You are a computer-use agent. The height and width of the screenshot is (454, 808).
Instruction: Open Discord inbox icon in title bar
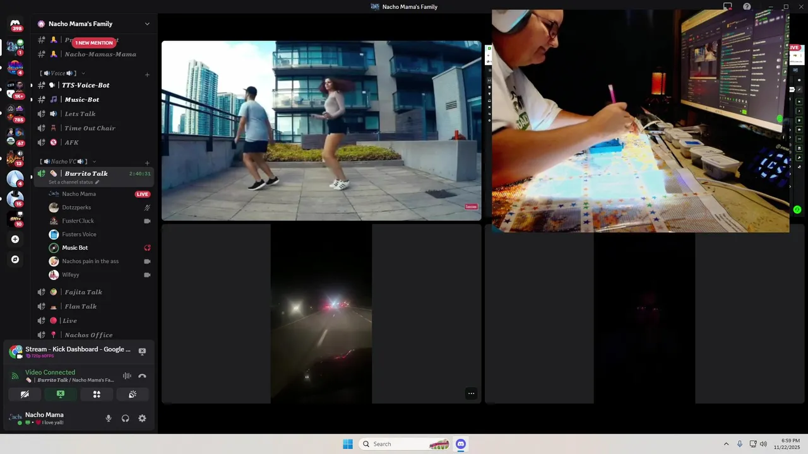[727, 6]
